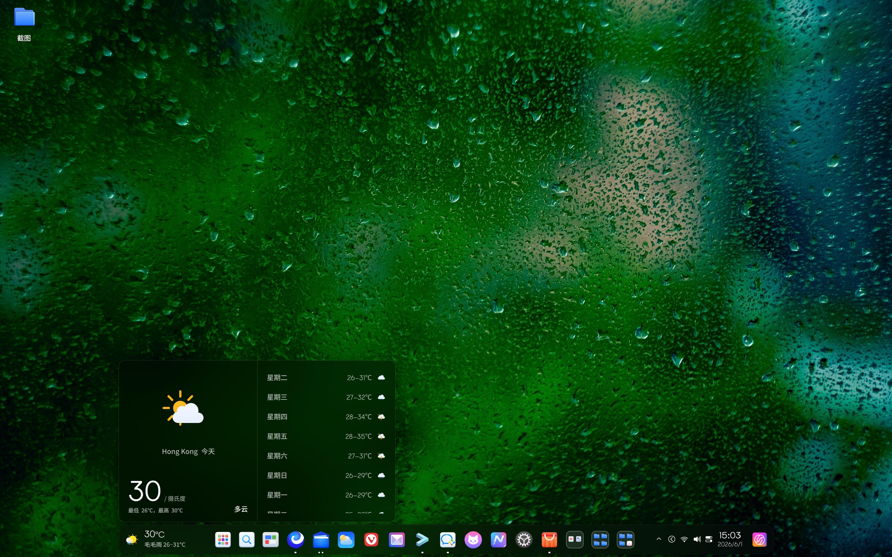
Task: Launch the terminal arrow icon in dock
Action: (422, 540)
